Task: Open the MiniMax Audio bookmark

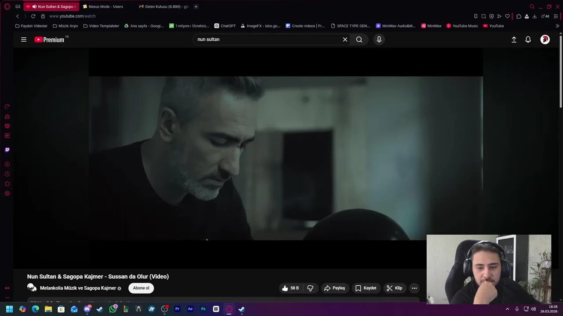Action: [395, 26]
